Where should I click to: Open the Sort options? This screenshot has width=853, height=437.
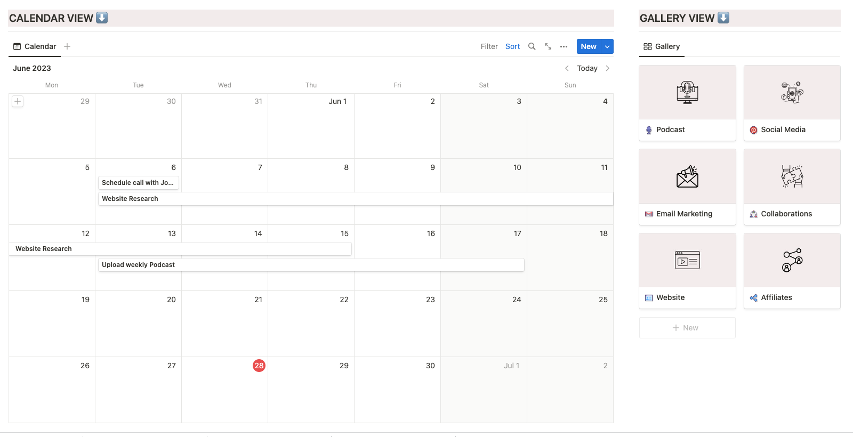[x=512, y=46]
